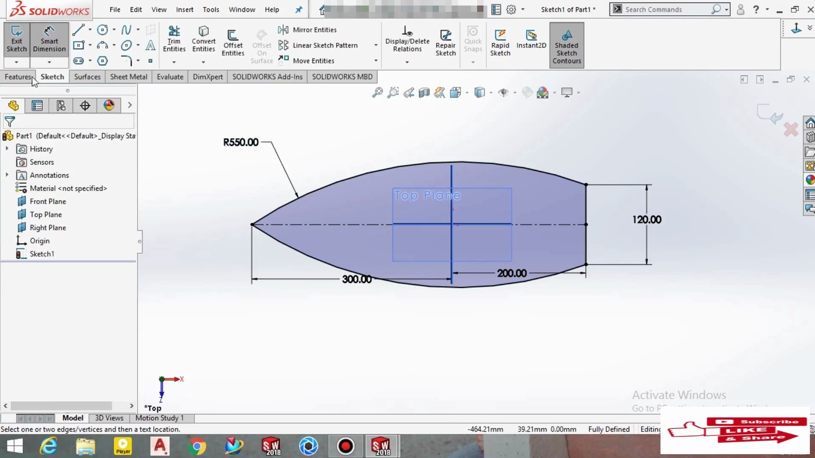Expand the Annotations tree node

(x=7, y=175)
